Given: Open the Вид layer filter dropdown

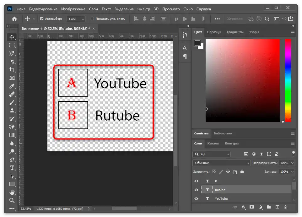Looking at the screenshot, I should tap(212, 154).
